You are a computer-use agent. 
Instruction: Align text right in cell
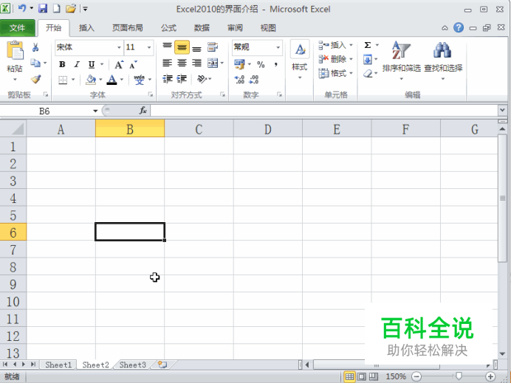click(x=196, y=63)
